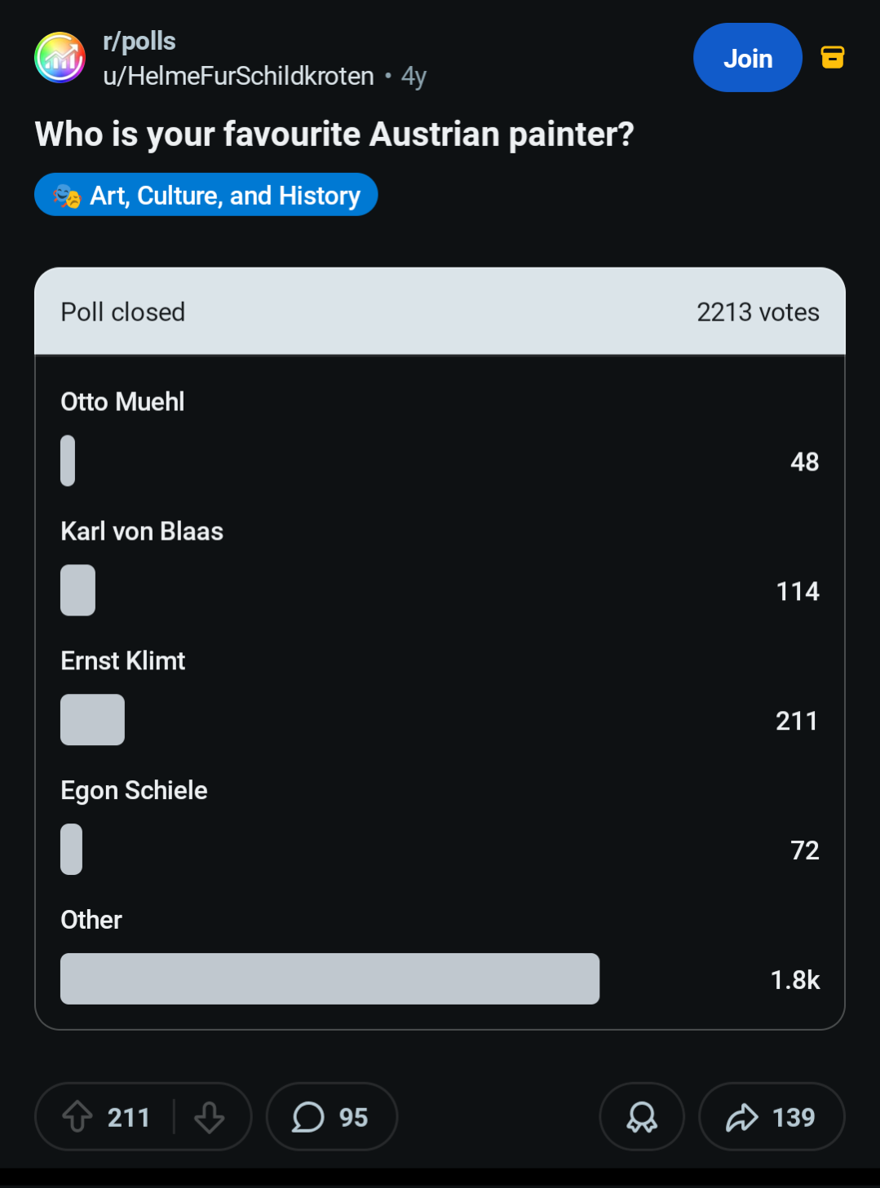Viewport: 880px width, 1188px height.
Task: Filter by Art, Culture, and History flair
Action: [206, 195]
